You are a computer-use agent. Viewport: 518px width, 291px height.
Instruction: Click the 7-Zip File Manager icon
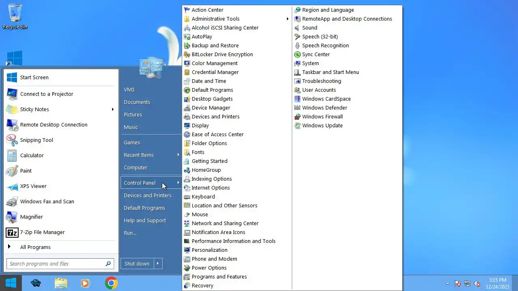pos(12,232)
